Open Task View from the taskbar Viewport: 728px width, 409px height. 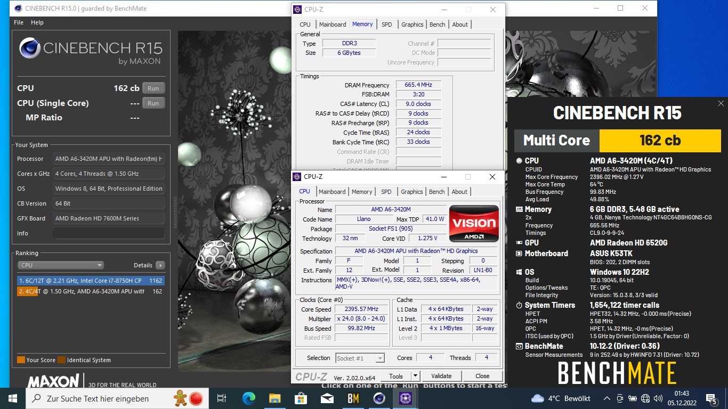pyautogui.click(x=222, y=398)
